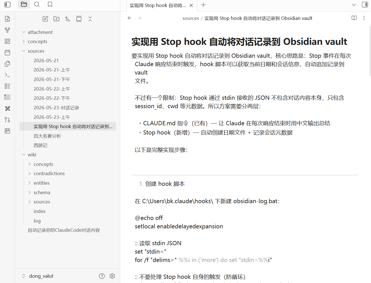371x283 pixels.
Task: Toggle the left sidebar panel
Action: pyautogui.click(x=8, y=4)
